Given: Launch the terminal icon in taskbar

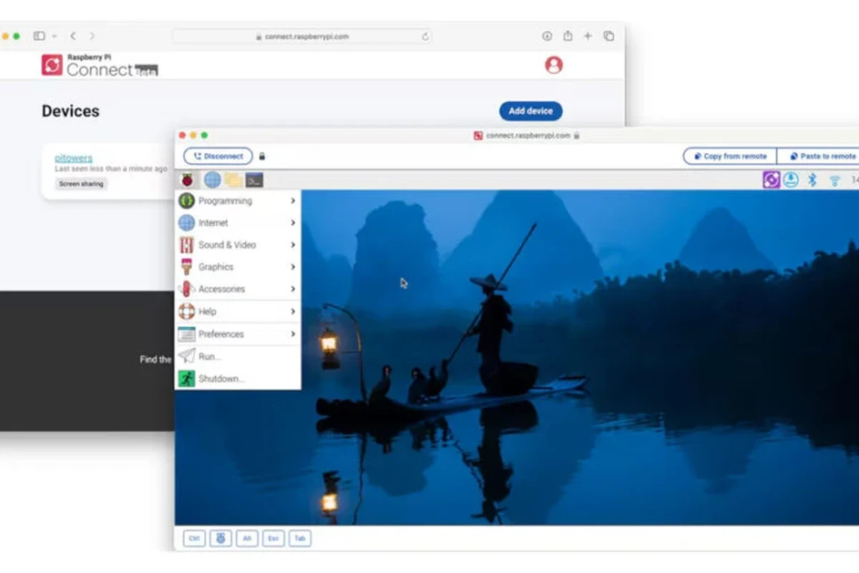Looking at the screenshot, I should coord(254,180).
